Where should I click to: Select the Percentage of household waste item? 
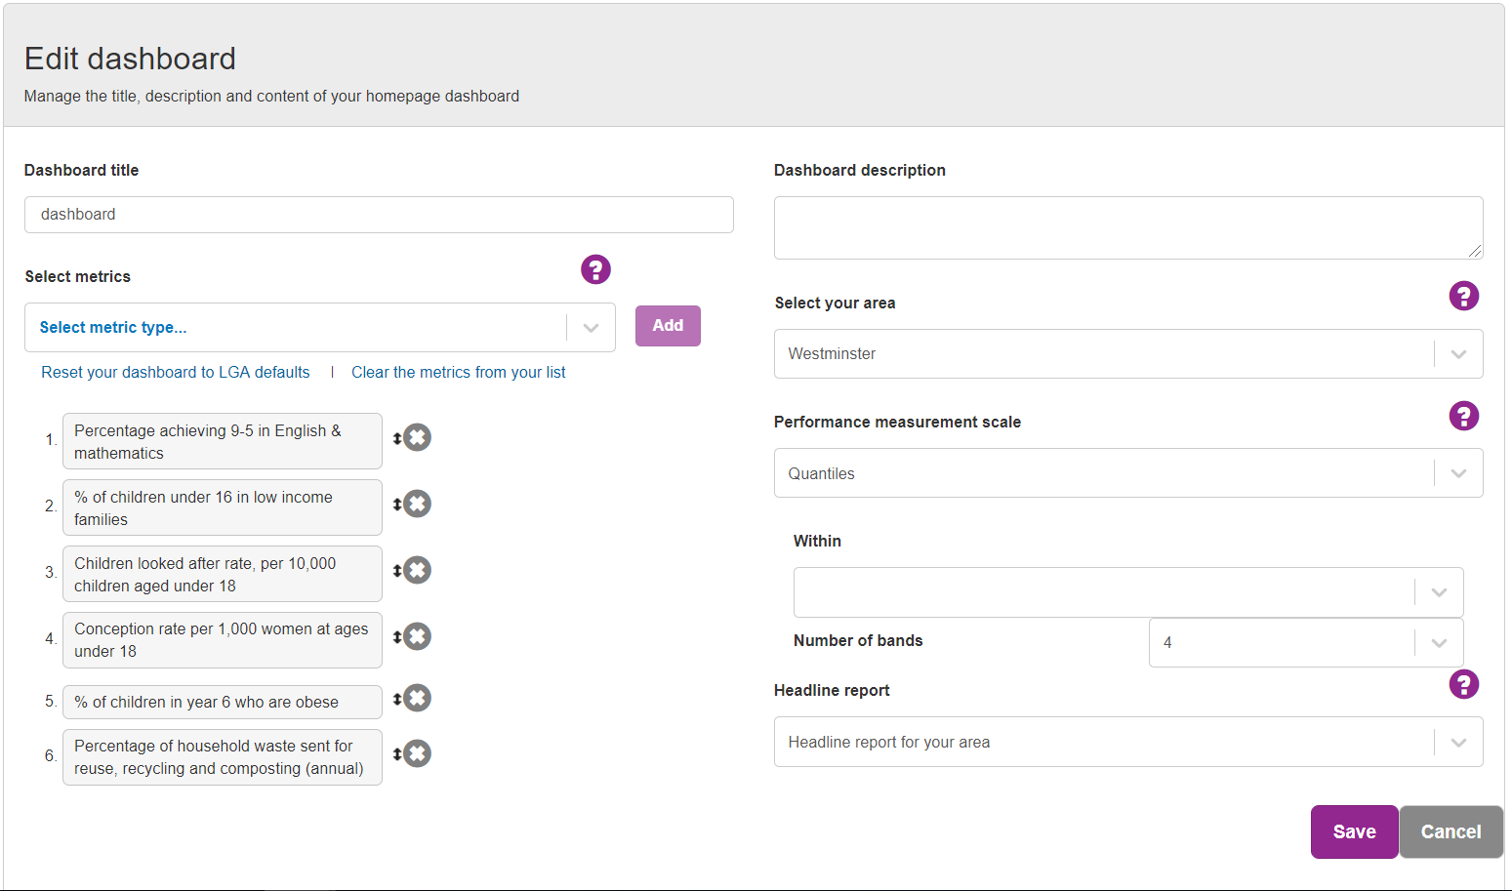pyautogui.click(x=223, y=757)
